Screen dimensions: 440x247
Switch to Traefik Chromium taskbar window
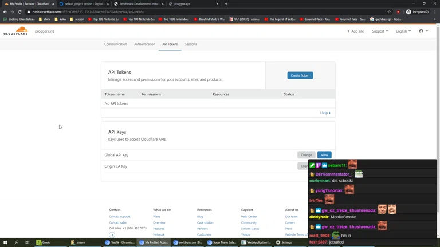click(x=120, y=242)
